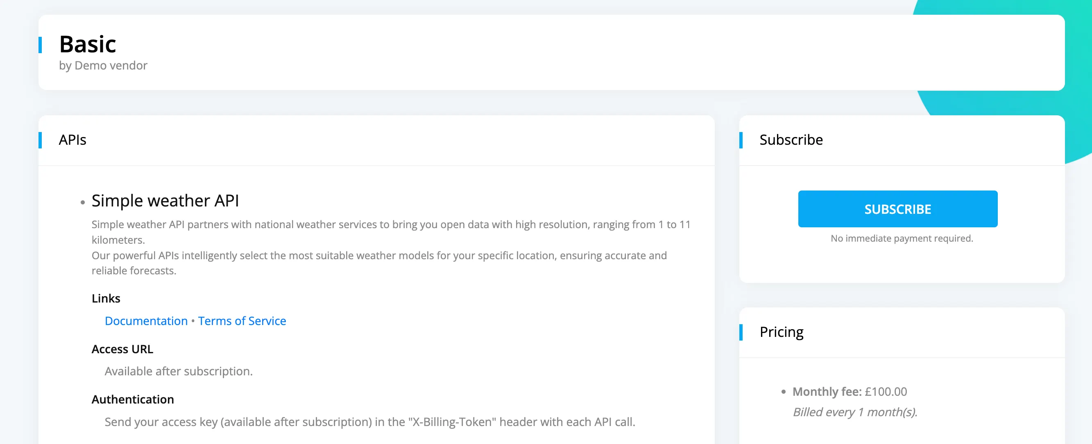
Task: Click the Access URL subheading
Action: (x=122, y=349)
